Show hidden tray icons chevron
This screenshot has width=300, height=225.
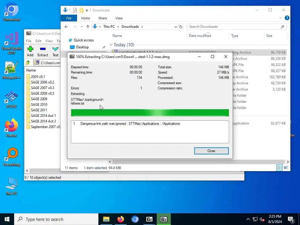(x=248, y=219)
